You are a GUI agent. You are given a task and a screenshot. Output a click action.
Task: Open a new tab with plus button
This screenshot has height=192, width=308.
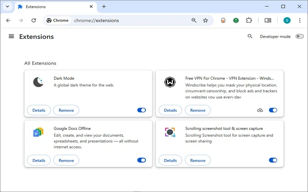(104, 7)
